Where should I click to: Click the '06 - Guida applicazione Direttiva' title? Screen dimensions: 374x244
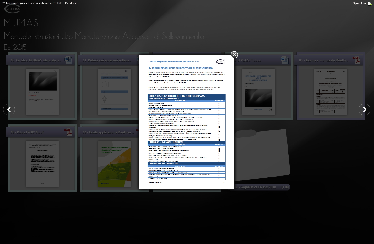pyautogui.click(x=108, y=132)
